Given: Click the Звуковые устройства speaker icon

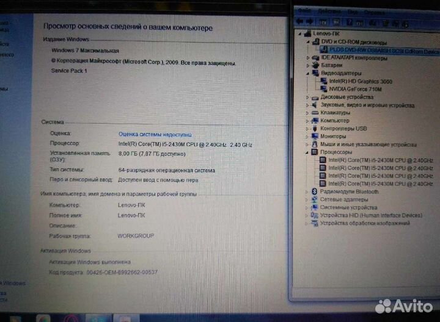Looking at the screenshot, I should (315, 105).
